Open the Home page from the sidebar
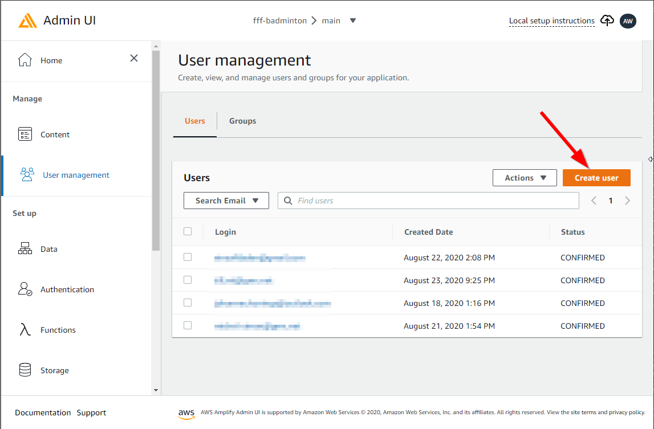This screenshot has height=429, width=654. click(x=51, y=60)
